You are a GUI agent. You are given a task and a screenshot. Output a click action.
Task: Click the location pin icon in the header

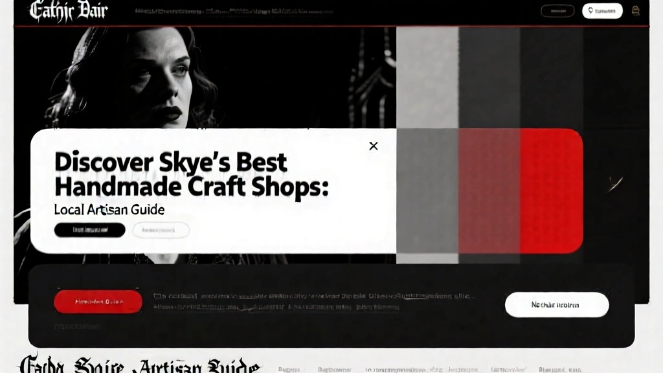[x=590, y=11]
